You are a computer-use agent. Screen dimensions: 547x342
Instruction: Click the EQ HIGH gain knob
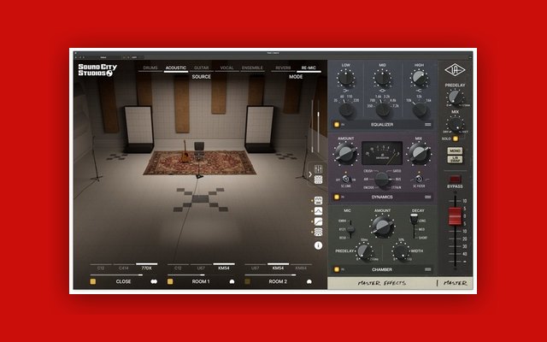tap(420, 78)
